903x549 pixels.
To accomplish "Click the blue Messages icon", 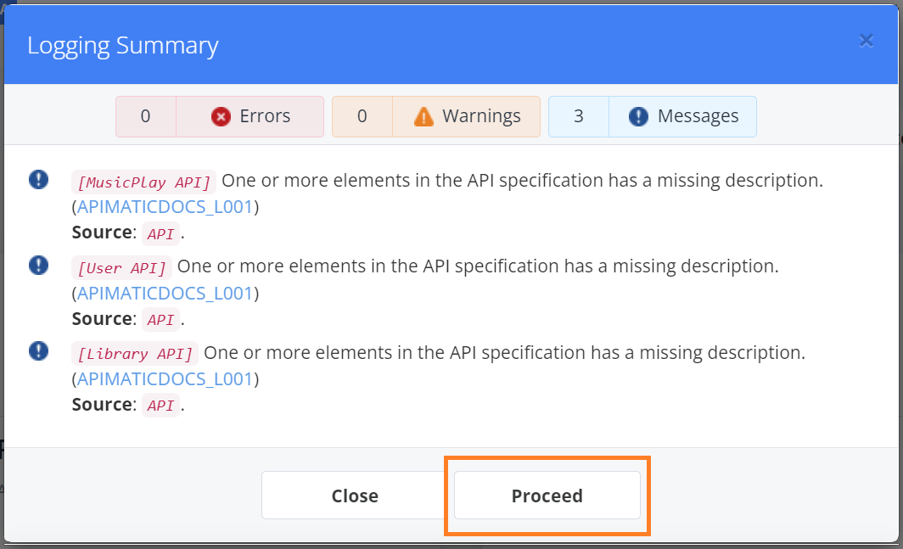I will [x=637, y=115].
